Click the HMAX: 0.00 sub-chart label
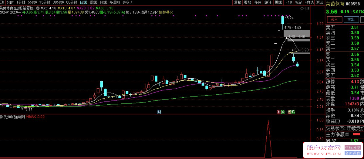This screenshot has height=159, width=364. tap(35, 117)
